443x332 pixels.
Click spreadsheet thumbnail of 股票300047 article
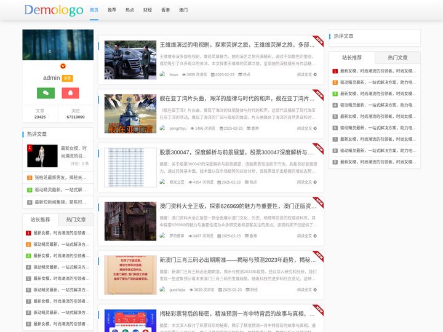(x=130, y=167)
